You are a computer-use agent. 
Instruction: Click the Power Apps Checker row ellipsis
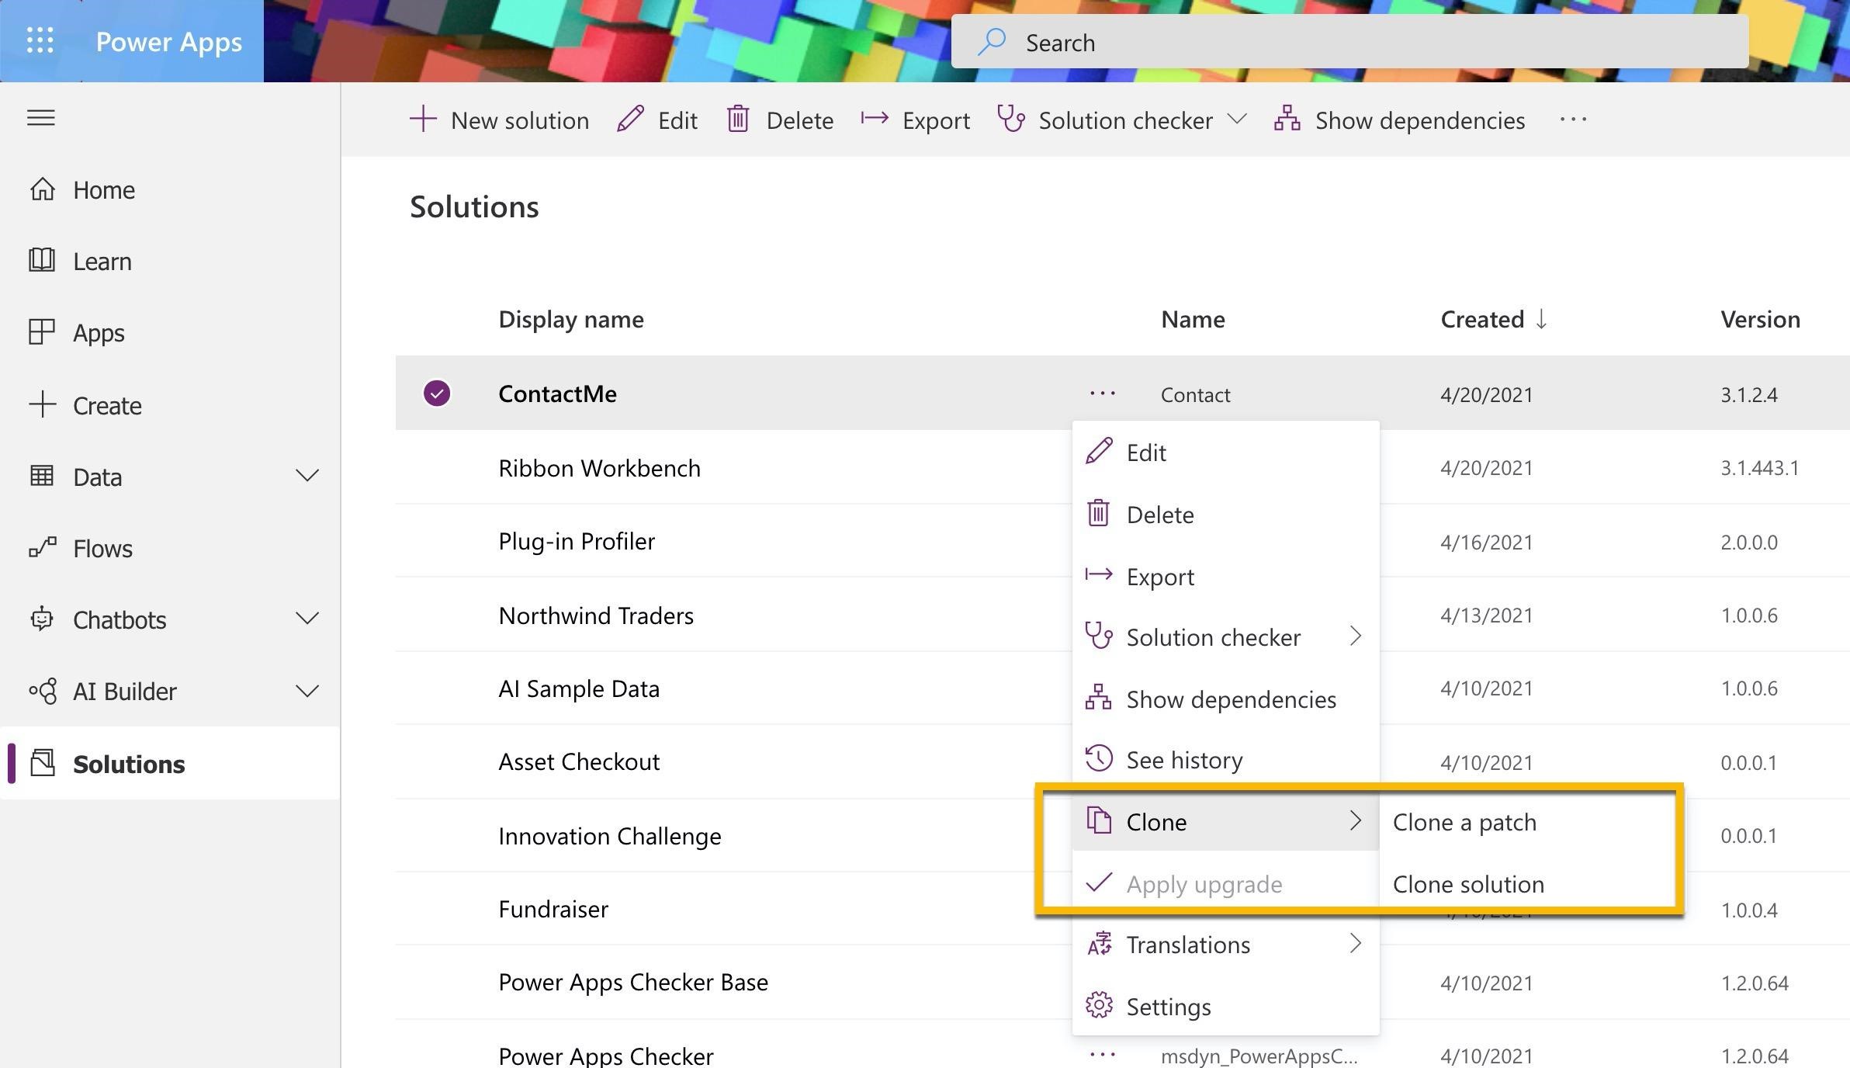(1103, 1054)
